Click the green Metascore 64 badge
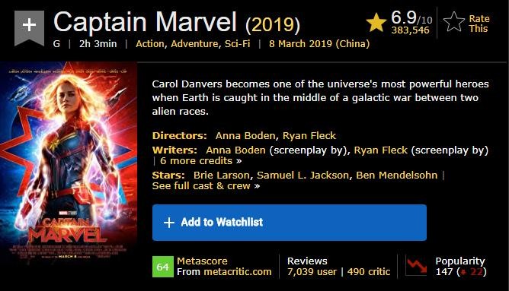This screenshot has width=509, height=291. 163,267
